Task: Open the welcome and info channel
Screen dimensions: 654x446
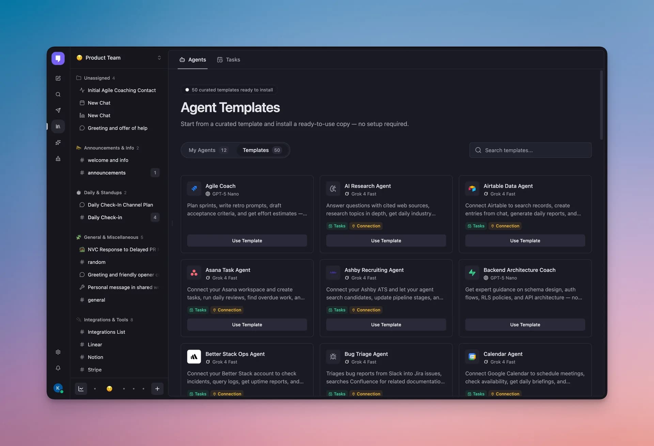Action: 119,160
